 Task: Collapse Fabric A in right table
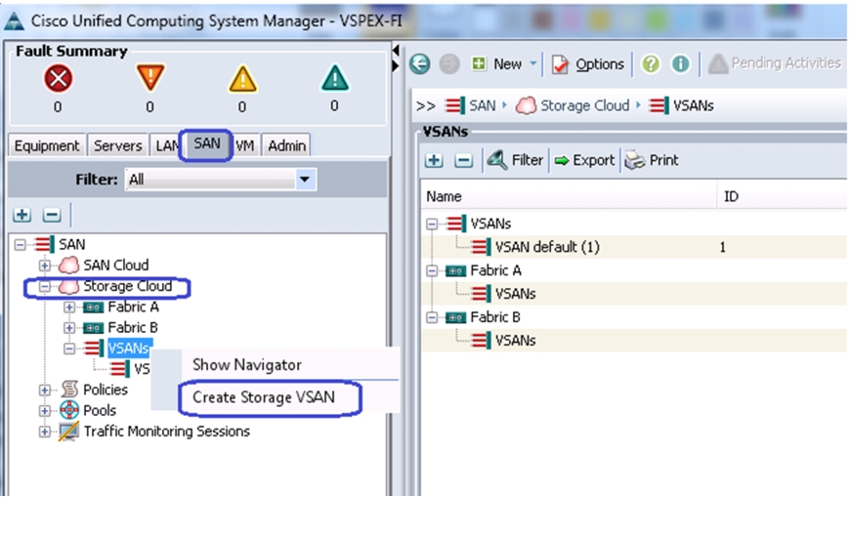pyautogui.click(x=432, y=270)
